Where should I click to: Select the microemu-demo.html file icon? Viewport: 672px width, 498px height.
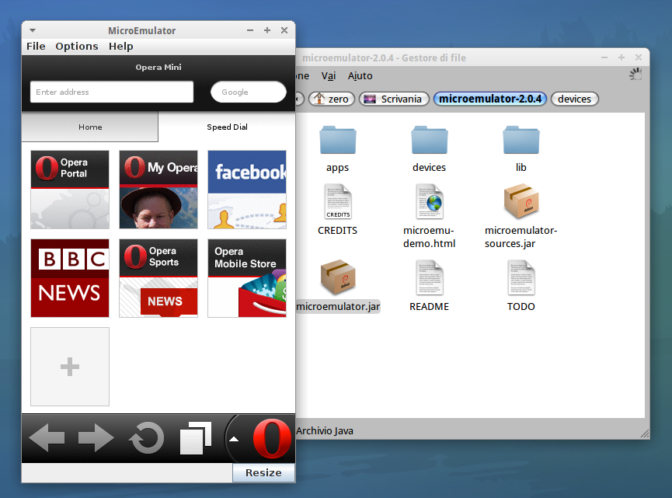tap(430, 201)
